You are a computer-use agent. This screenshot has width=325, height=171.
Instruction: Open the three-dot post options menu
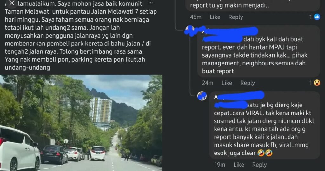(x=151, y=3)
